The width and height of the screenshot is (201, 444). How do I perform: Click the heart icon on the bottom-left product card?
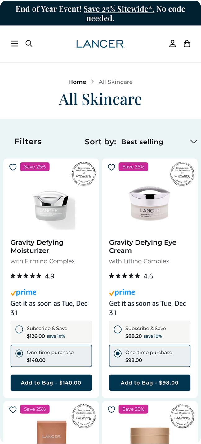point(13,409)
